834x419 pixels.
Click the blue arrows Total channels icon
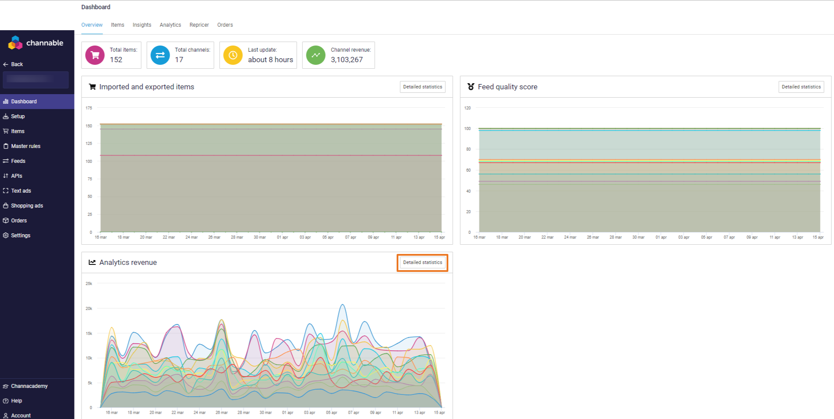(160, 55)
